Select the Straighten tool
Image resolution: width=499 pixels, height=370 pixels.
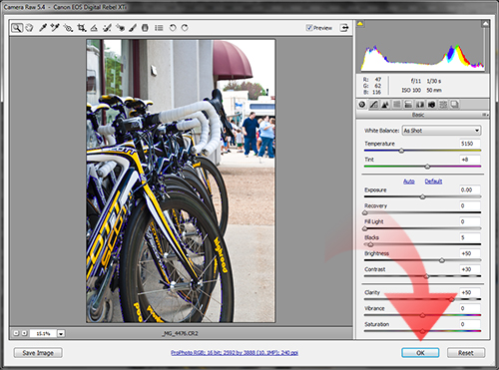tap(94, 28)
